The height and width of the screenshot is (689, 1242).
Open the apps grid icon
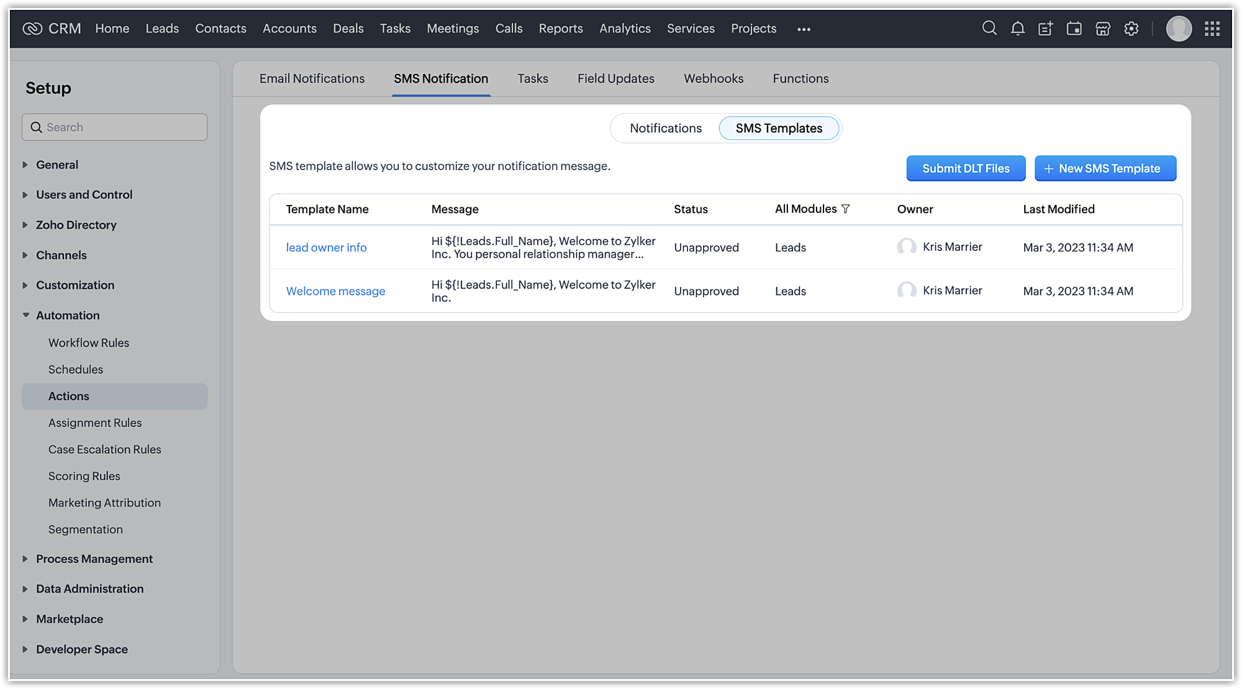point(1212,29)
